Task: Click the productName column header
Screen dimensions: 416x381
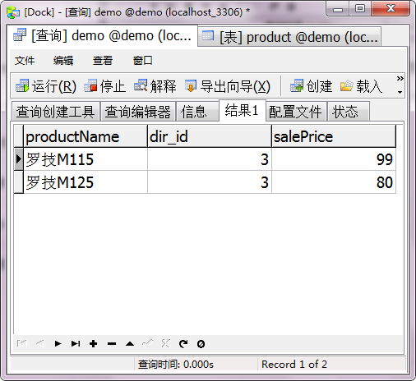Action: 86,136
